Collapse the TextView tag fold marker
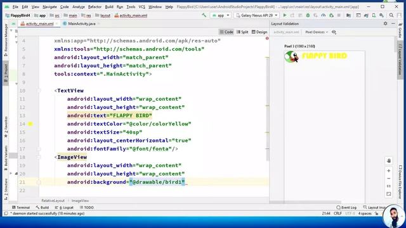The image size is (406, 228). coord(39,91)
